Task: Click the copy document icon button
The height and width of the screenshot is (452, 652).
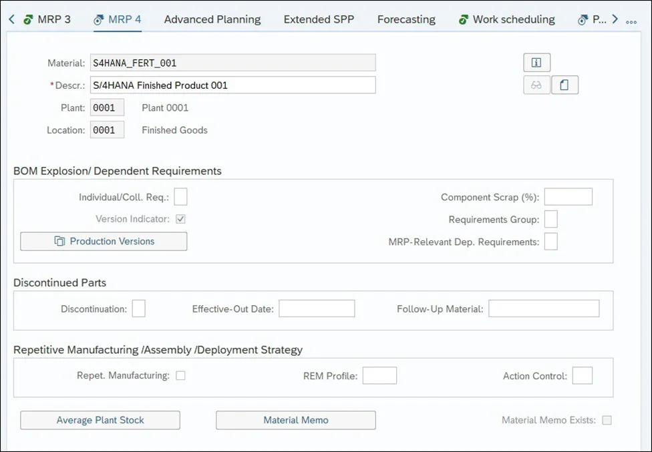Action: coord(564,85)
